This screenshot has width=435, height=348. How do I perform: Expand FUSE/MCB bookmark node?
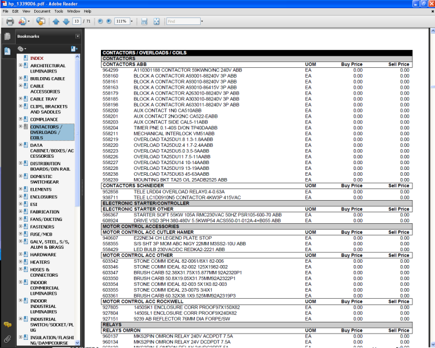(20, 234)
